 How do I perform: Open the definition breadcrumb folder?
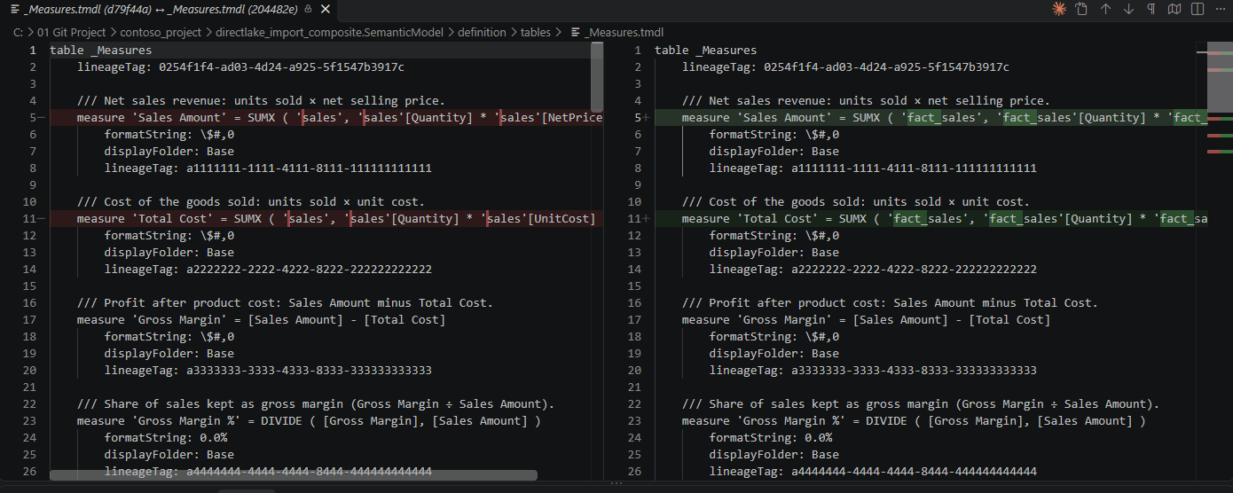(482, 32)
